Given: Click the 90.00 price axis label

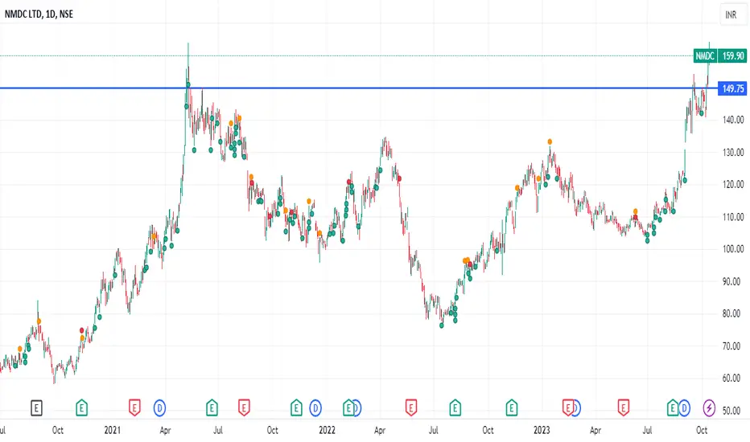Looking at the screenshot, I should click(731, 281).
